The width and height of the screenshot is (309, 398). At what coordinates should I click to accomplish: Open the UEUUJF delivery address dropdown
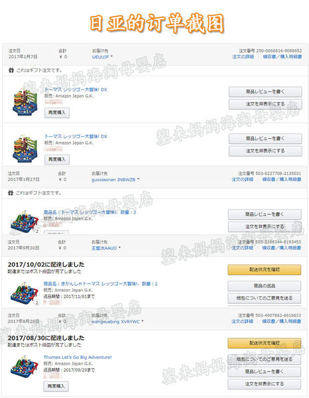[x=102, y=57]
